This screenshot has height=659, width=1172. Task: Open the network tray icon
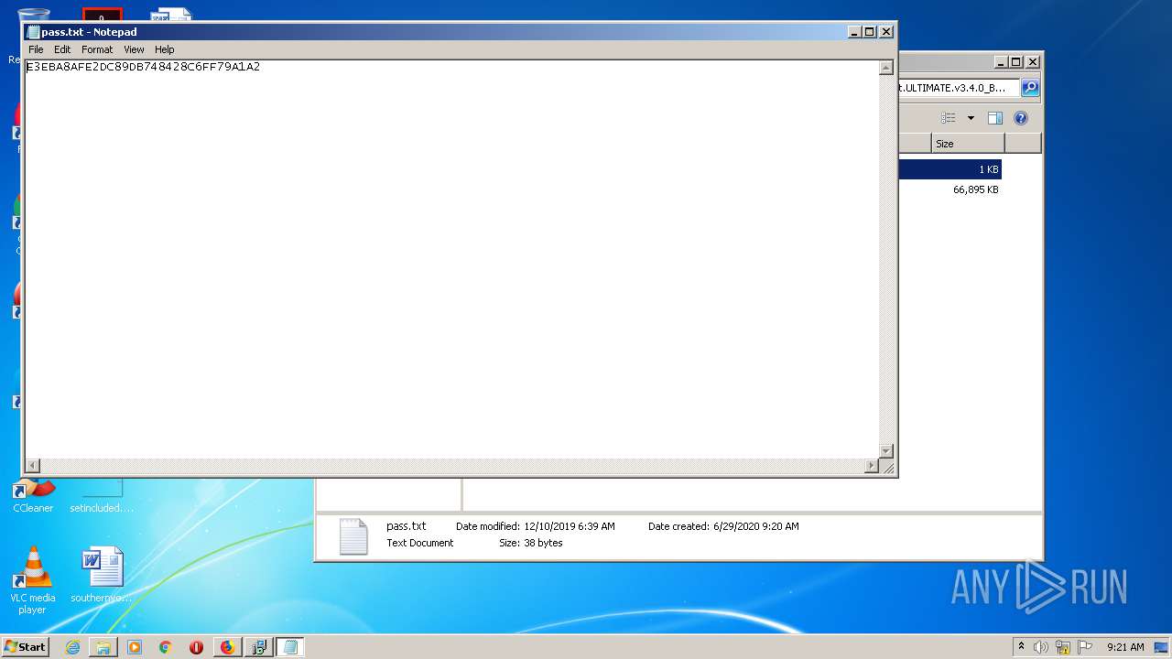pos(1063,647)
